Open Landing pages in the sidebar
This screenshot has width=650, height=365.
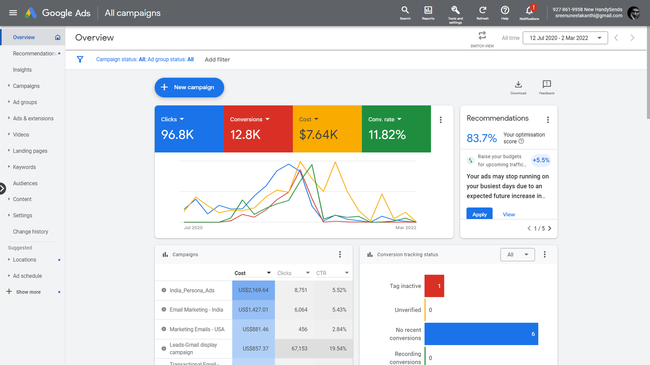coord(30,151)
